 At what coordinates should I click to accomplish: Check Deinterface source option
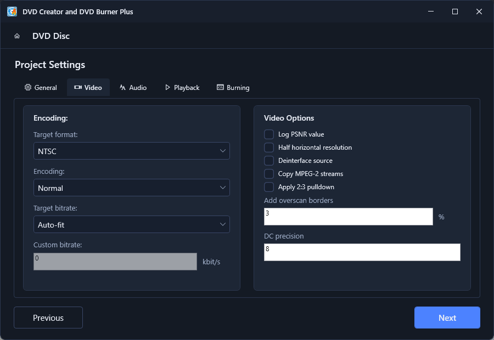pyautogui.click(x=269, y=161)
